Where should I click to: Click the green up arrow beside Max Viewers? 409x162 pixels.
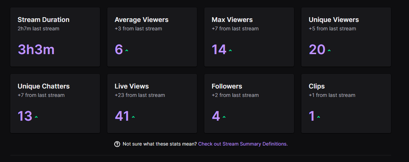coord(230,50)
